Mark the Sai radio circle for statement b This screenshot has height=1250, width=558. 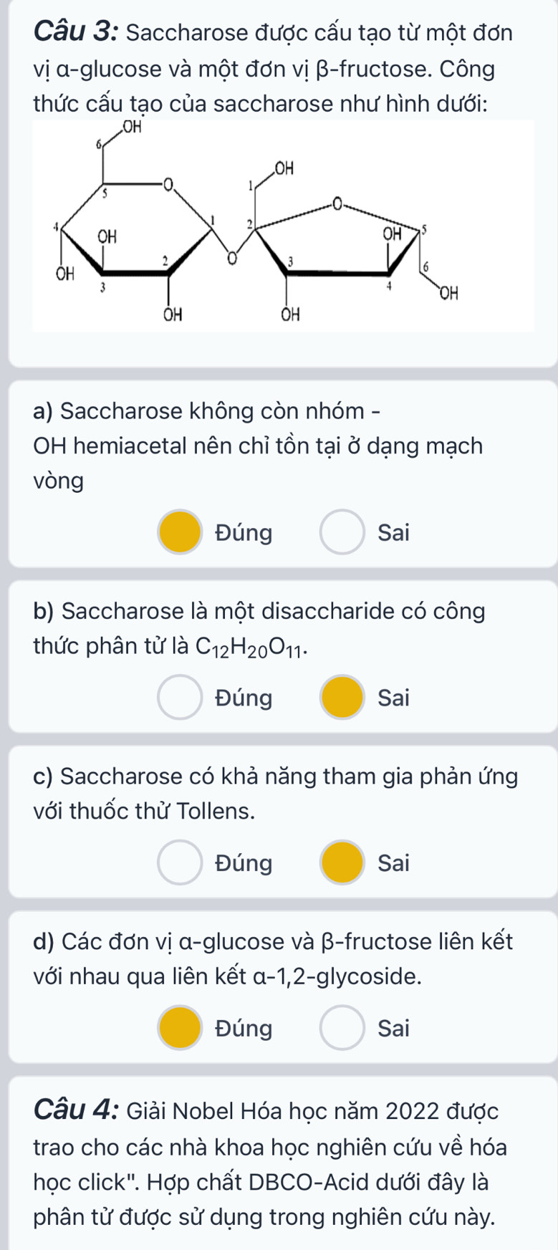342,697
